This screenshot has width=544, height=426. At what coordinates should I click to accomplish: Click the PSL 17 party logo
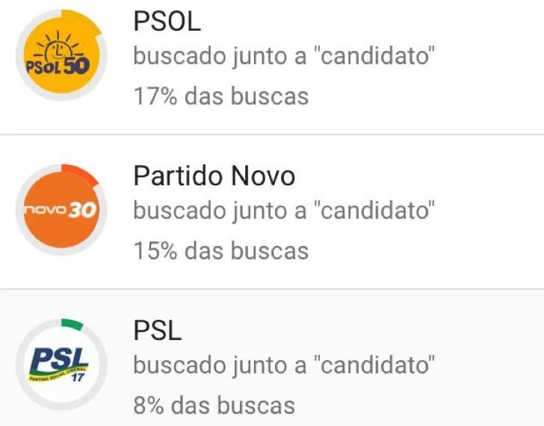pyautogui.click(x=61, y=364)
